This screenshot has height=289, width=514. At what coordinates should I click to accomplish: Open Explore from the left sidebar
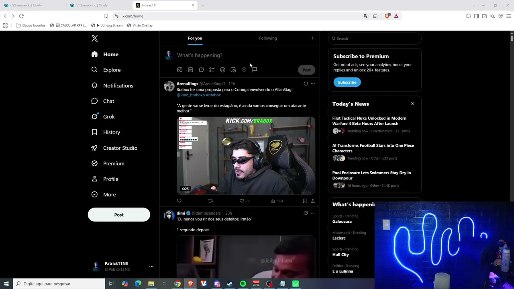point(106,70)
